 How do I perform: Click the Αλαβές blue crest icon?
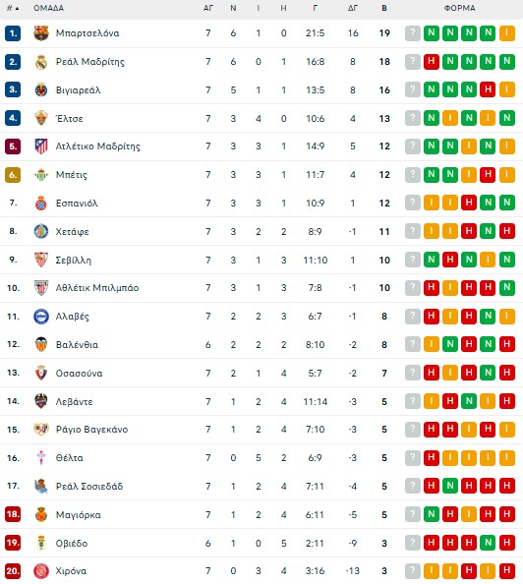click(41, 317)
